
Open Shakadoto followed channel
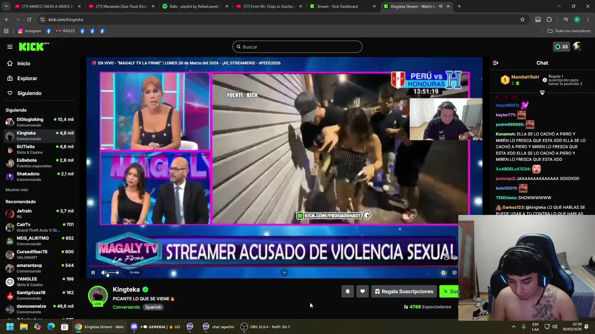coord(40,176)
